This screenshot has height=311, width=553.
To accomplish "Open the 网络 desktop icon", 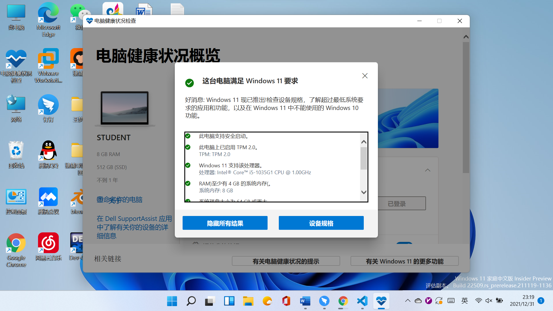I will (x=16, y=109).
